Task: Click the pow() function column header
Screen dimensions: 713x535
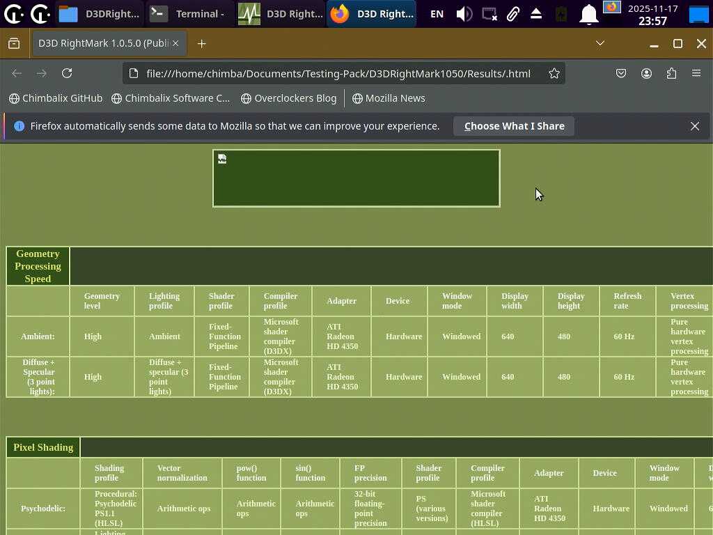Action: tap(251, 473)
